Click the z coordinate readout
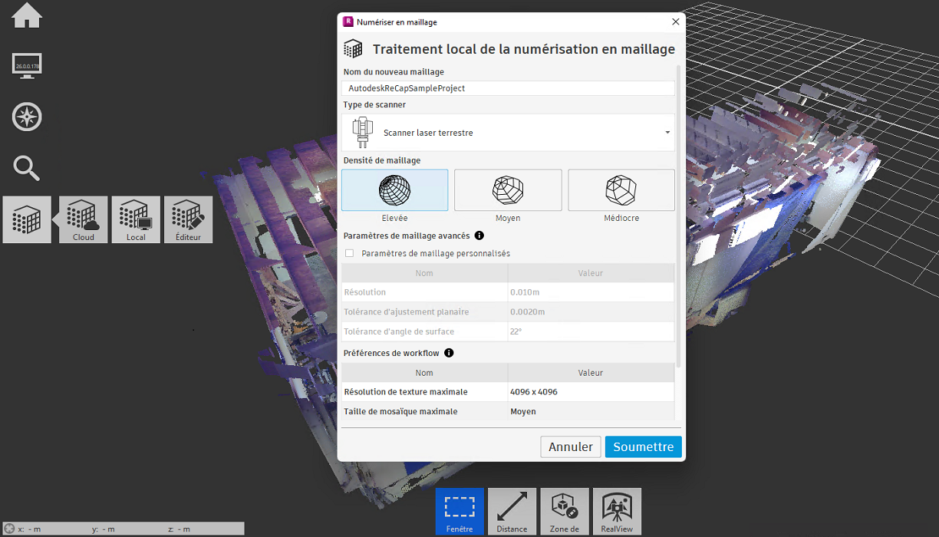Viewport: 939px width, 537px height. pyautogui.click(x=180, y=529)
